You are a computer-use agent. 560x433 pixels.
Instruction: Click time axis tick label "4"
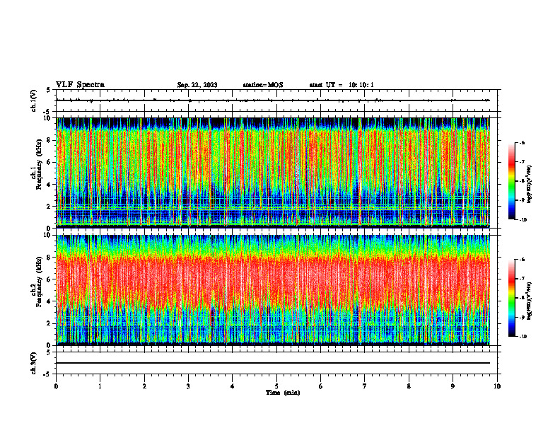(233, 386)
